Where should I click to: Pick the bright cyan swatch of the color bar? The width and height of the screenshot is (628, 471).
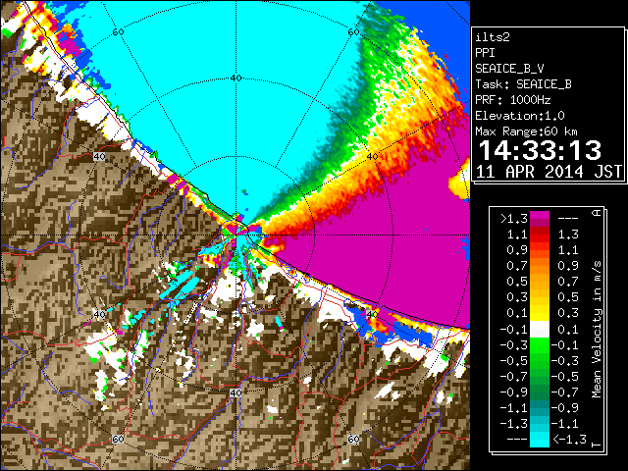click(x=540, y=440)
